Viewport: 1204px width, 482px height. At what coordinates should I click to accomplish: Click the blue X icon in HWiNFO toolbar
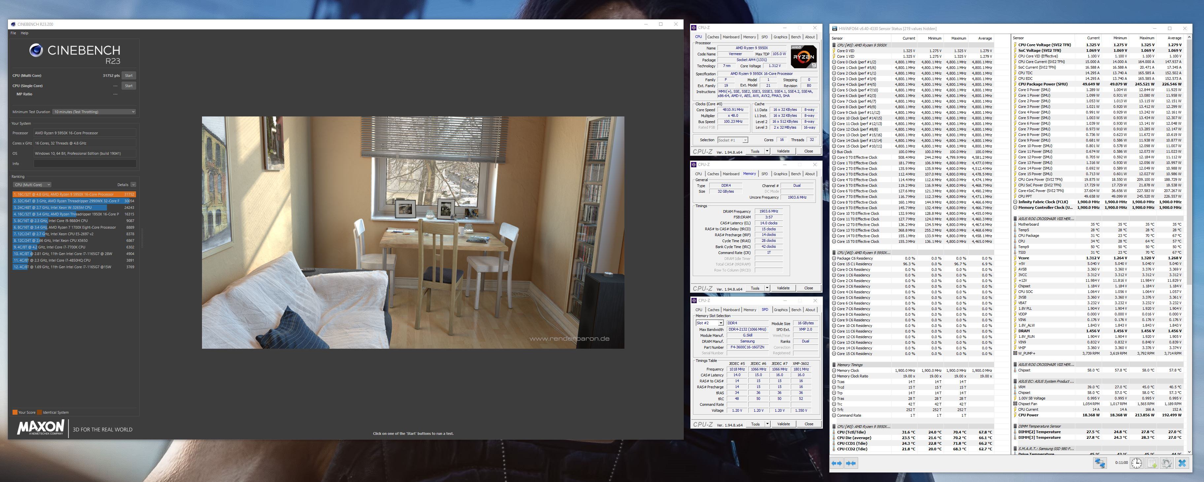tap(1183, 463)
